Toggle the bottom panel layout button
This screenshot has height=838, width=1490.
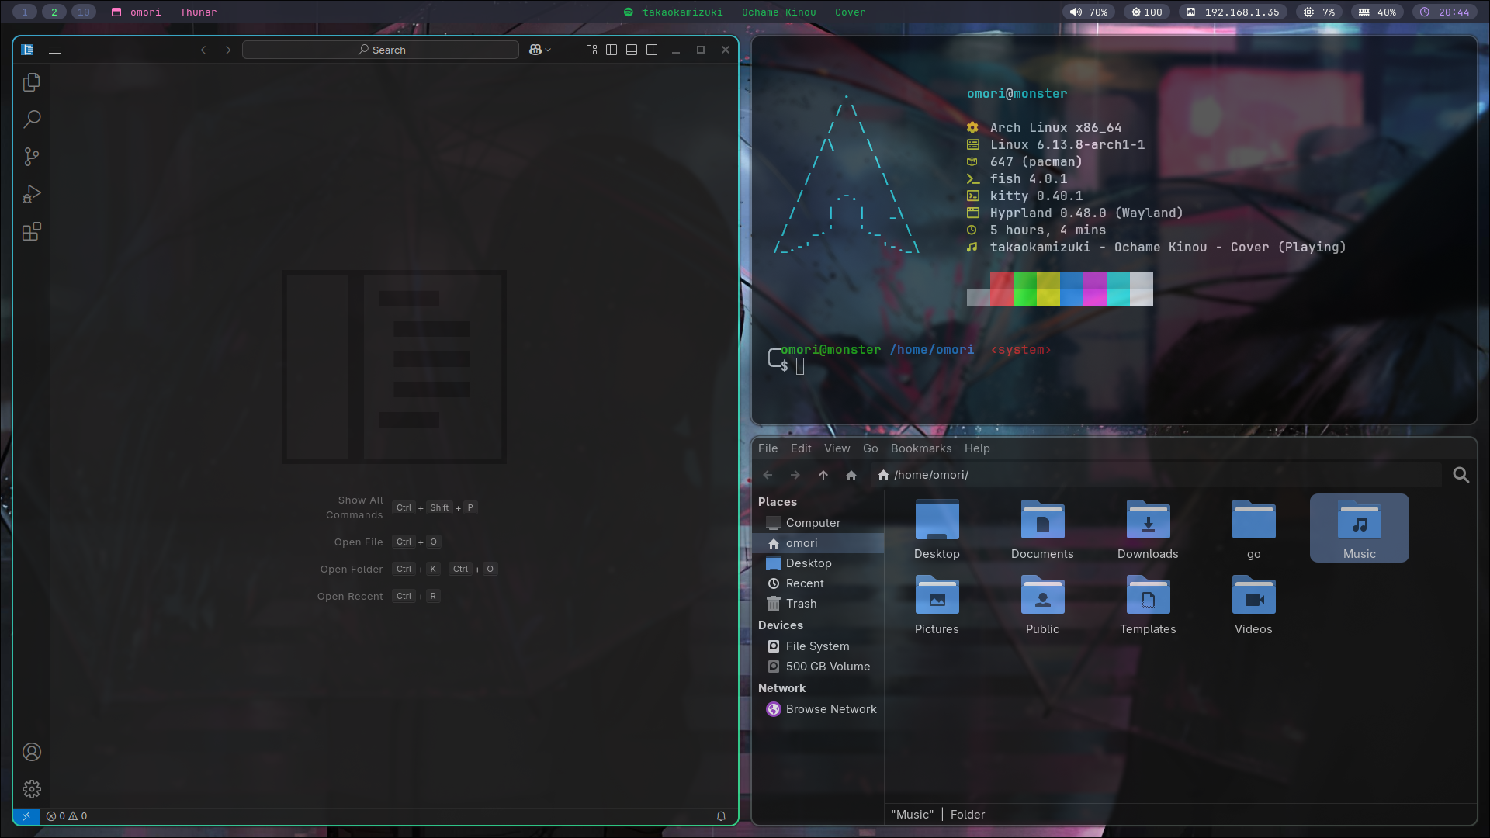pos(632,50)
